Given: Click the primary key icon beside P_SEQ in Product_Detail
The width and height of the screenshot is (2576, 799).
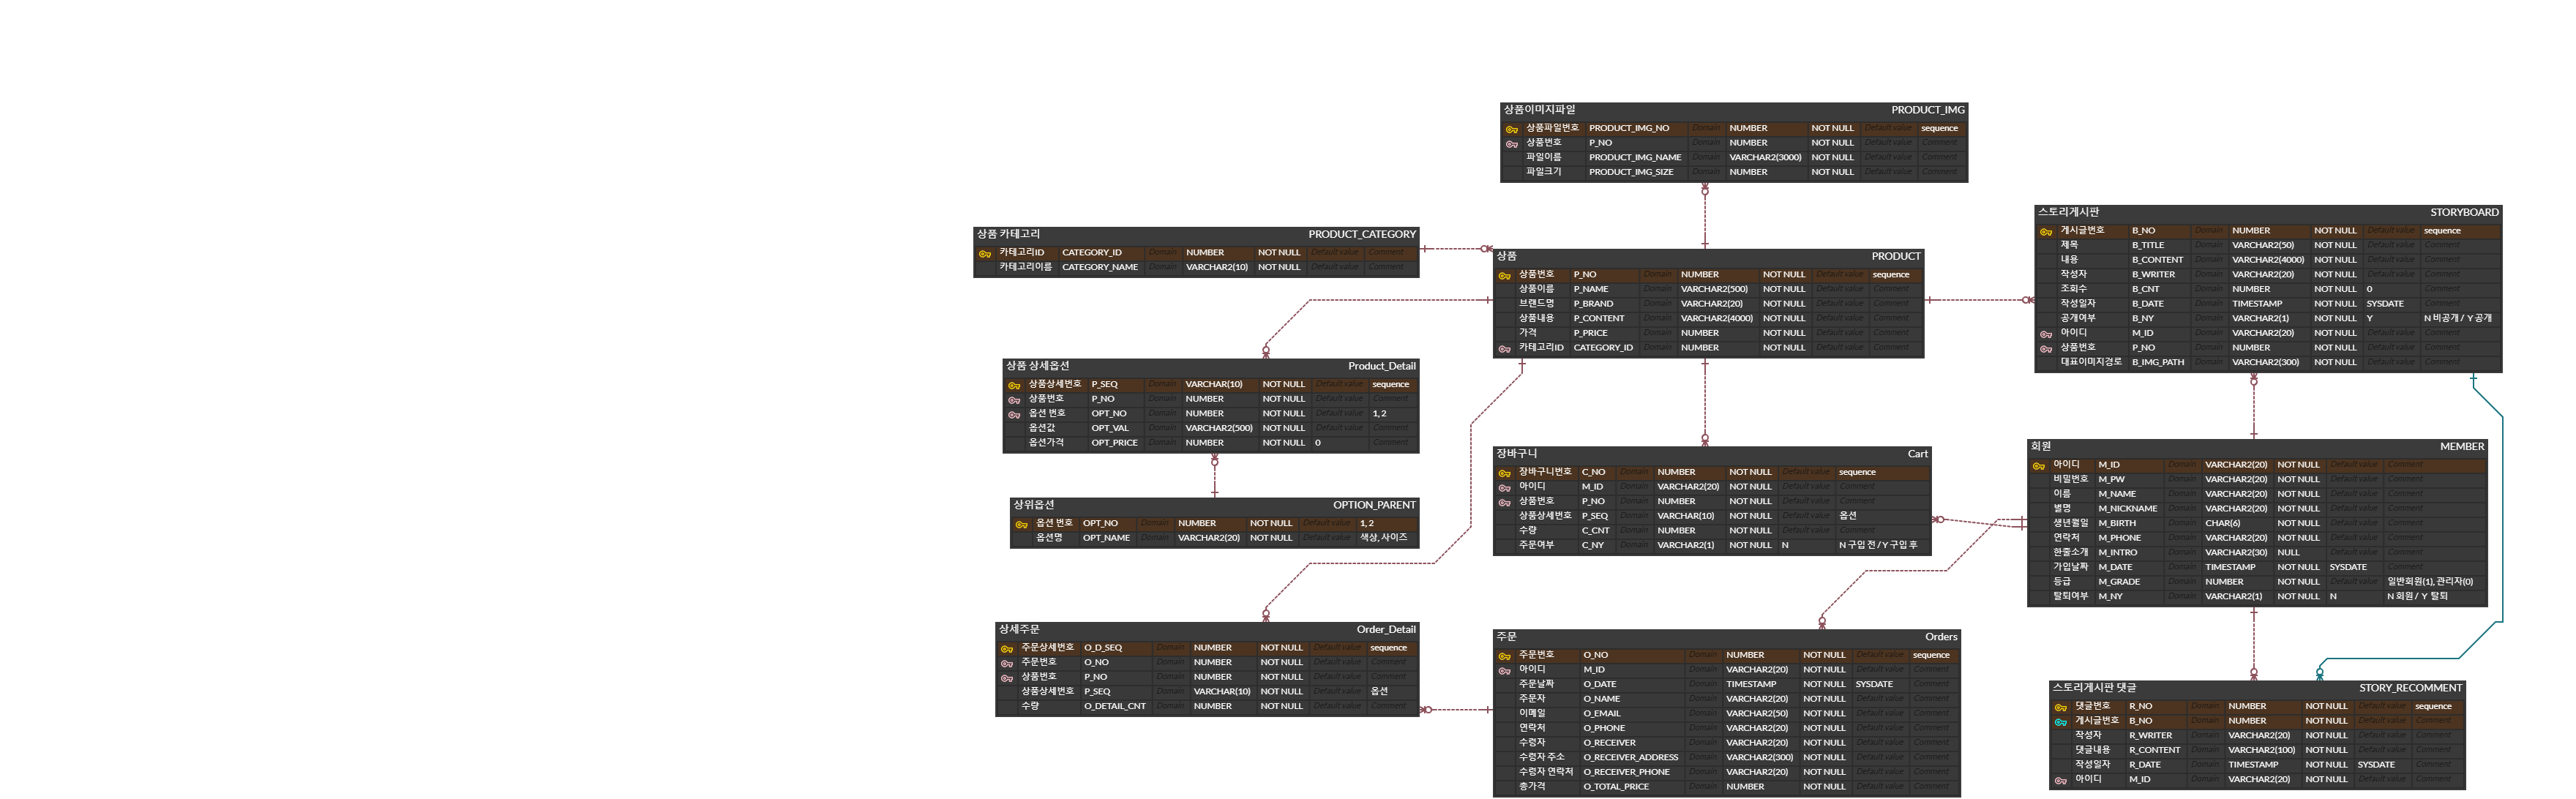Looking at the screenshot, I should coord(1014,385).
